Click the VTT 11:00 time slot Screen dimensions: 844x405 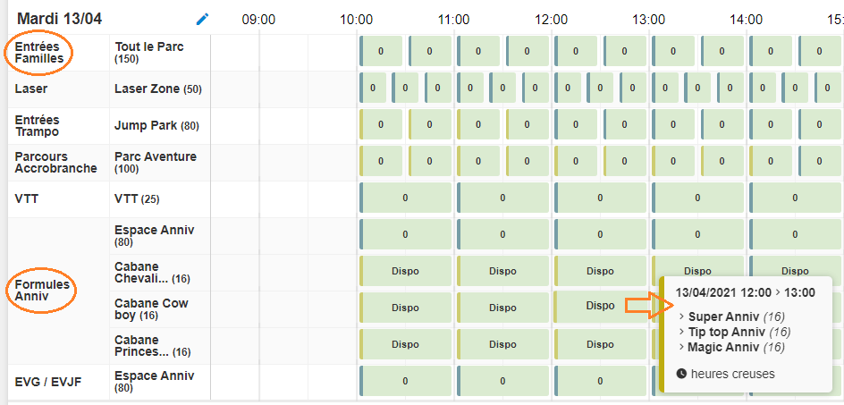point(502,198)
